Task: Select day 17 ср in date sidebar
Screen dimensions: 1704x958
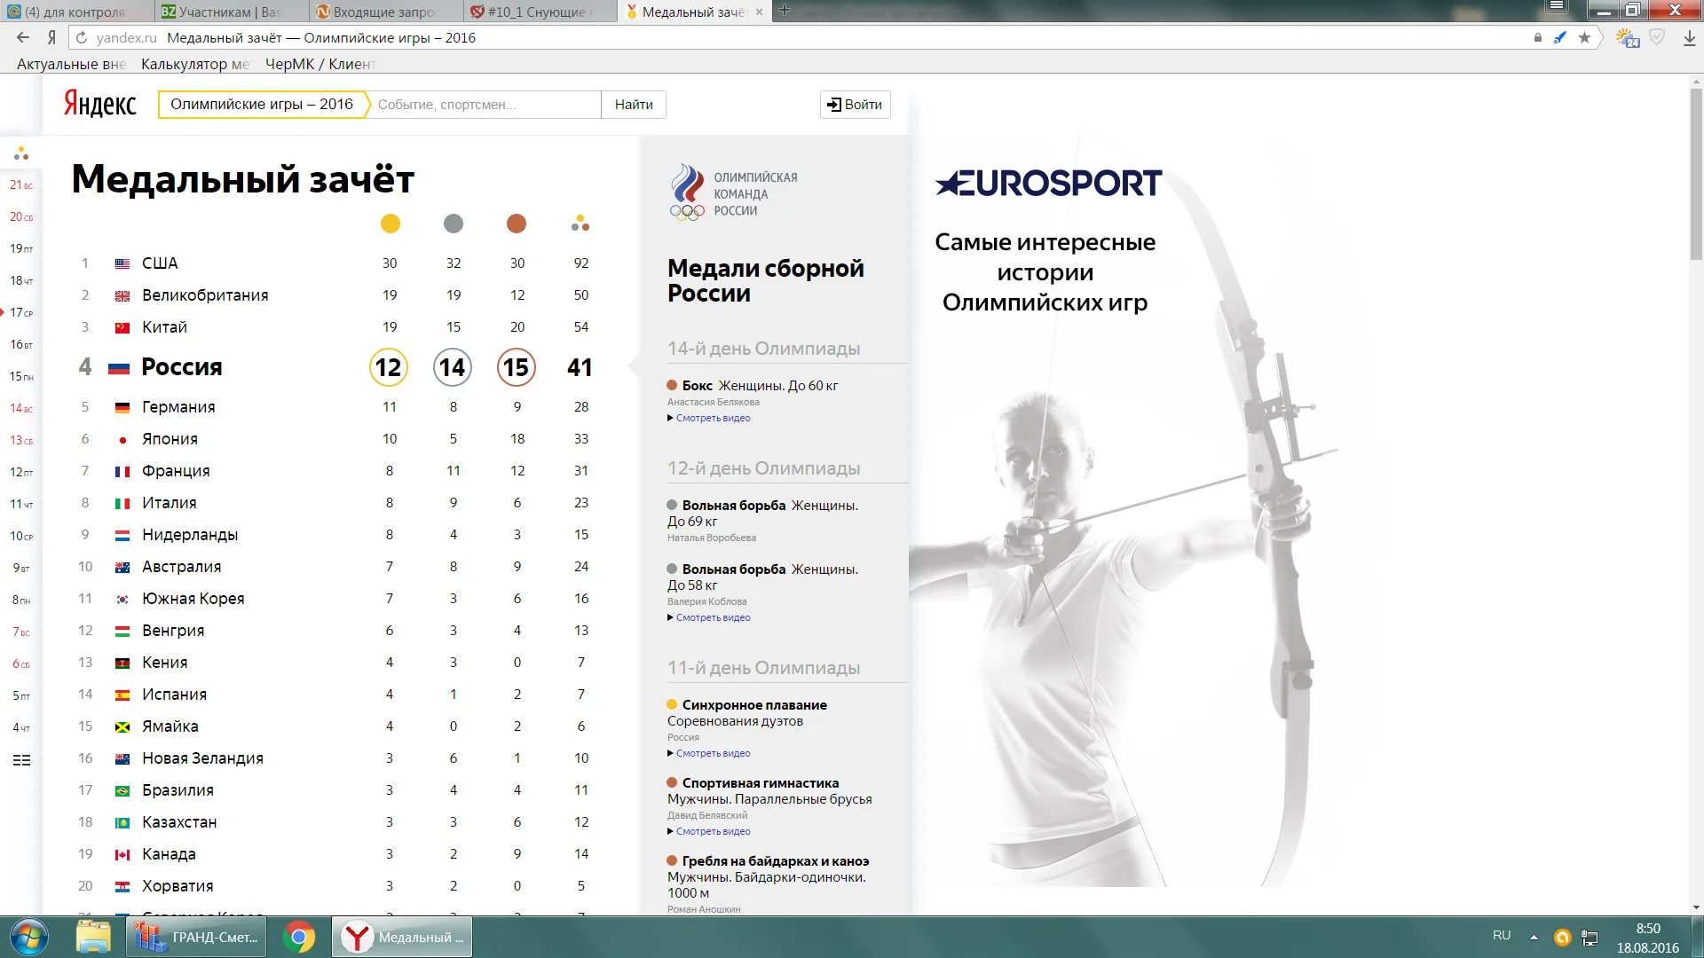Action: [x=21, y=312]
